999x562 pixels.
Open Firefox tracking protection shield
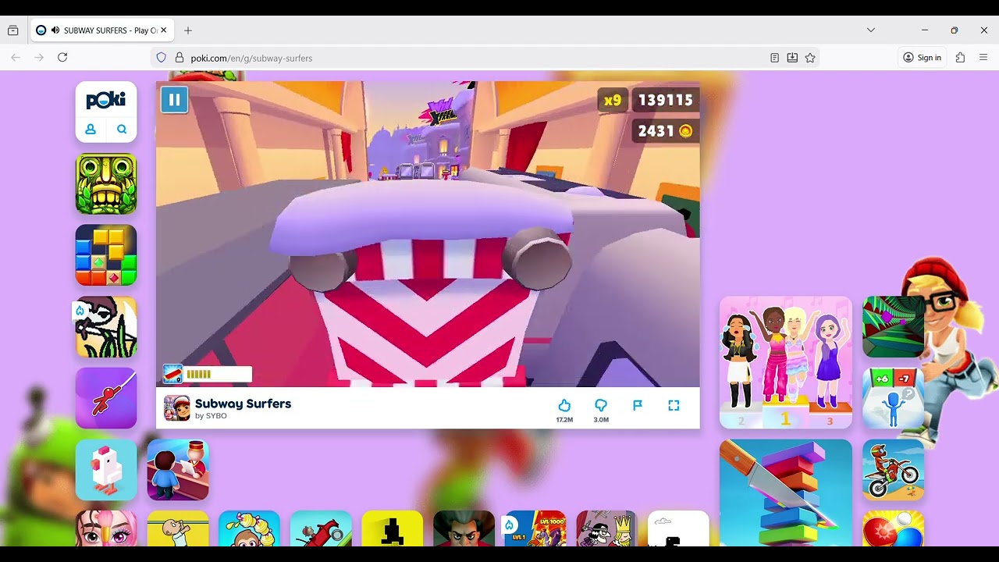(162, 58)
